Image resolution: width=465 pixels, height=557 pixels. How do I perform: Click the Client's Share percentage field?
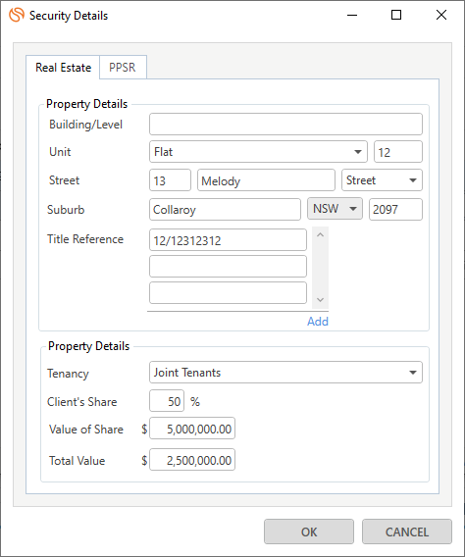point(167,401)
